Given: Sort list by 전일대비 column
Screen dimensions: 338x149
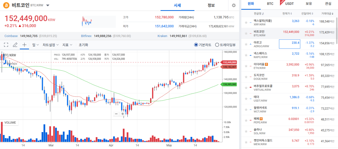Looking at the screenshot, I should tap(307, 14).
